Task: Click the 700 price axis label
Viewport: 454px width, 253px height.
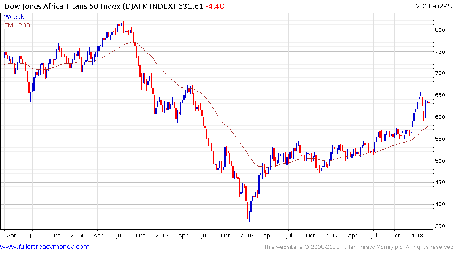Action: pyautogui.click(x=440, y=73)
